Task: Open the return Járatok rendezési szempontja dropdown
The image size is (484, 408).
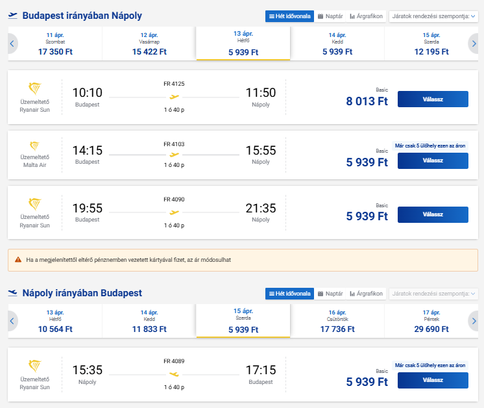Action: tap(433, 294)
